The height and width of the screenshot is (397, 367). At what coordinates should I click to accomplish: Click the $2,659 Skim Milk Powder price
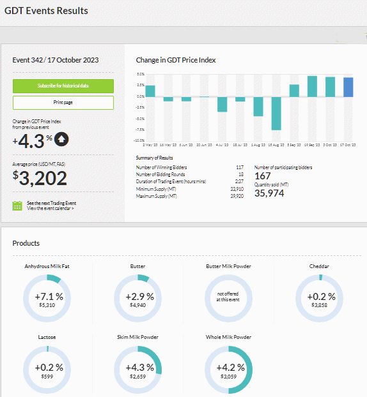click(x=137, y=377)
